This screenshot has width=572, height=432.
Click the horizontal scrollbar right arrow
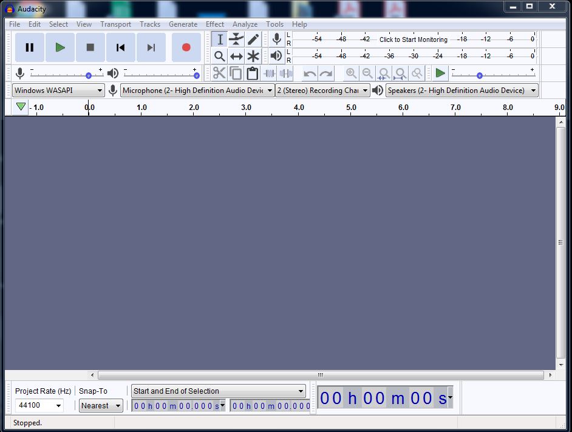(550, 375)
